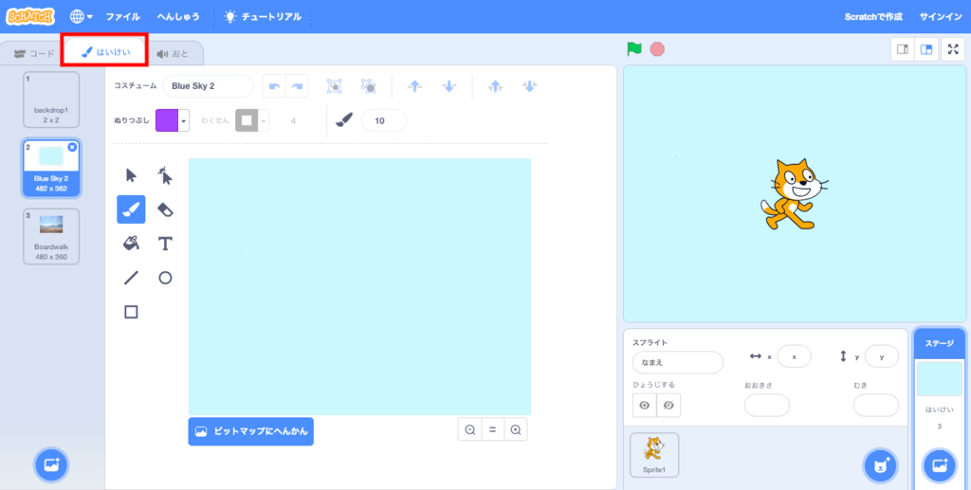Click むき direction field
The height and width of the screenshot is (490, 971).
(875, 406)
